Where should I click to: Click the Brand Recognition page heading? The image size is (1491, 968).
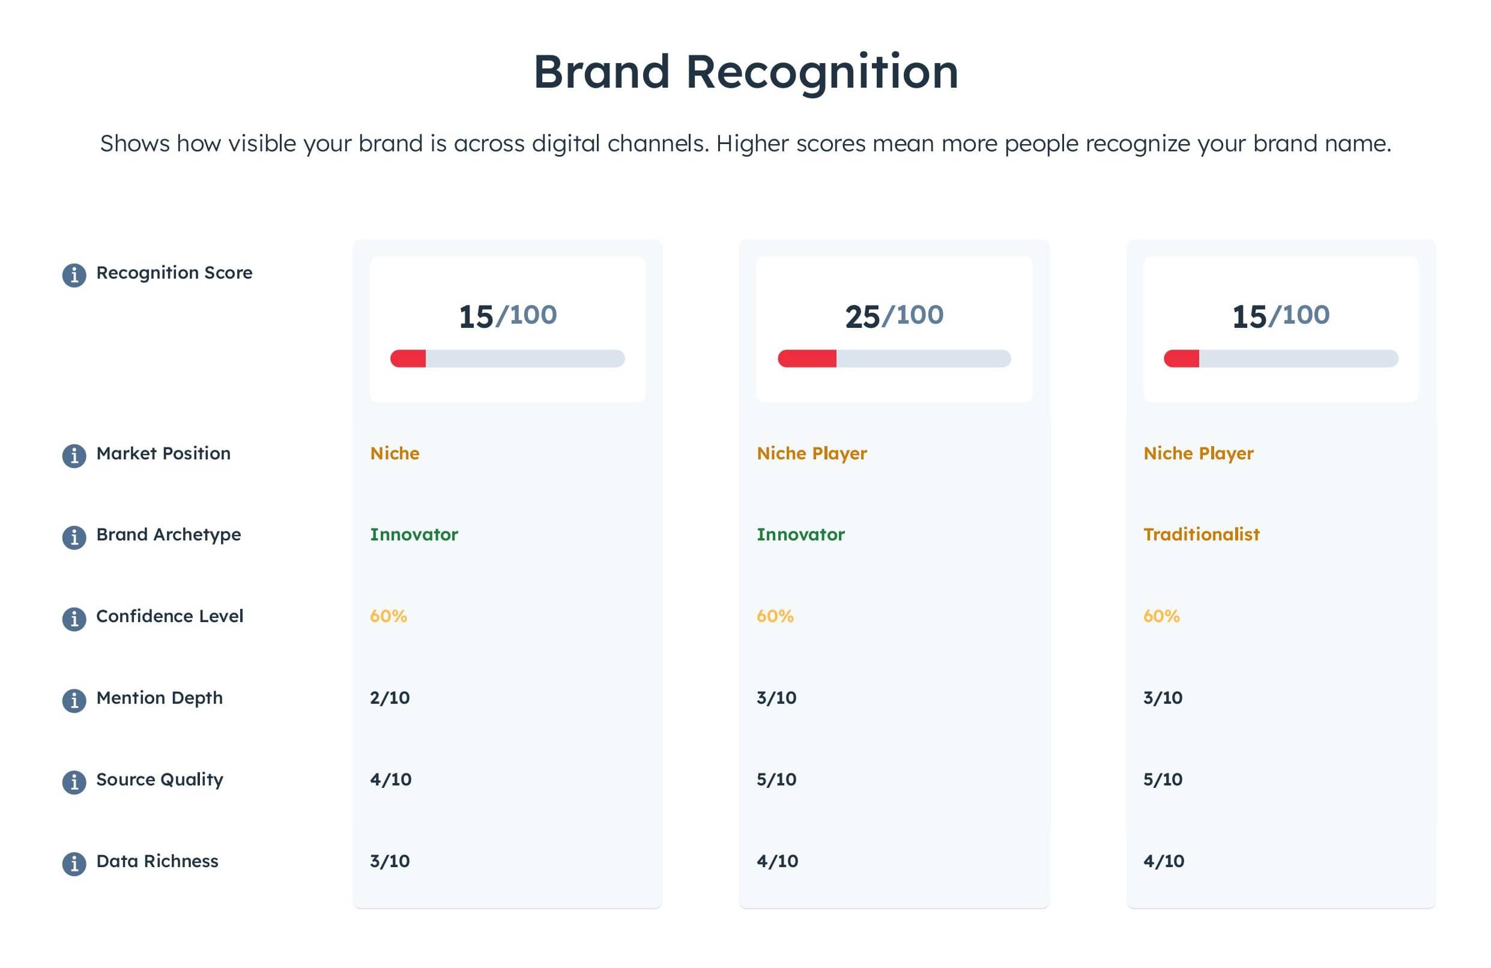pos(746,72)
